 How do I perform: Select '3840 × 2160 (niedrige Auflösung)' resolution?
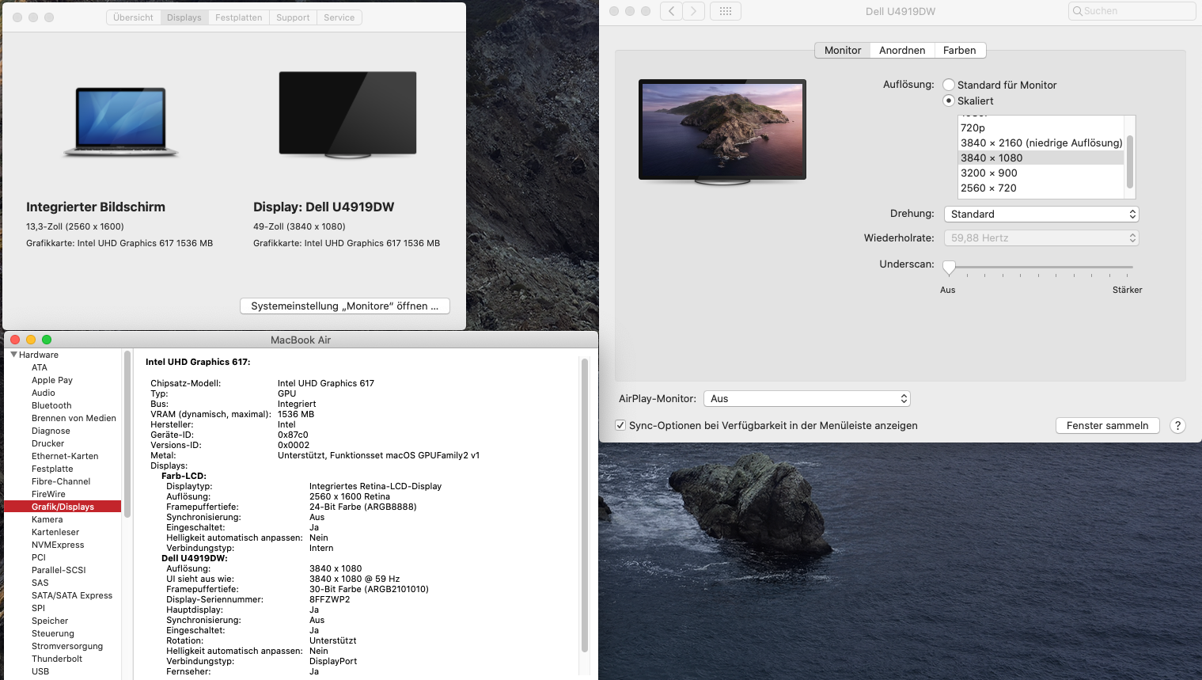click(1041, 143)
